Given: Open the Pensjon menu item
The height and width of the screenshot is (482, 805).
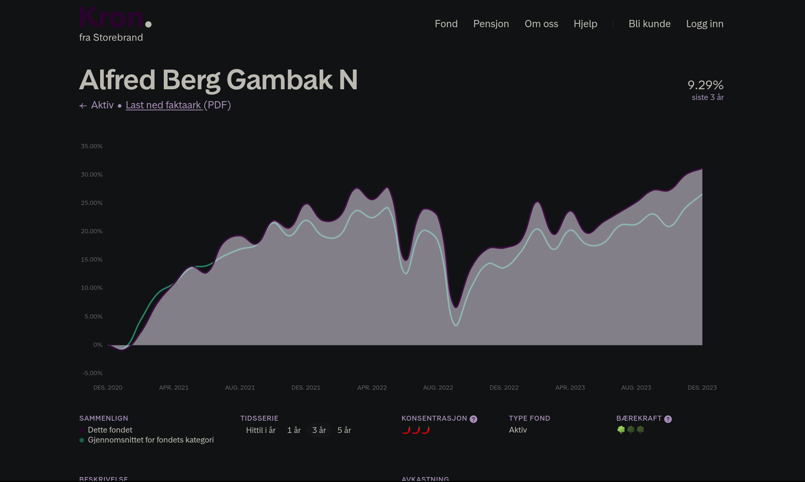Looking at the screenshot, I should (491, 24).
